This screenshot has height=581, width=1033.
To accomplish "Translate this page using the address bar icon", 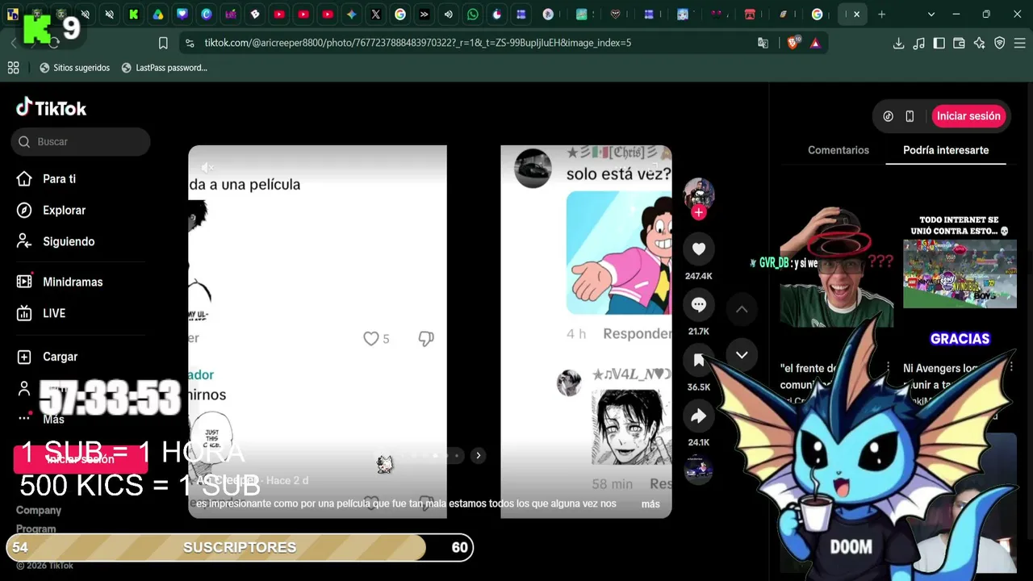I will click(763, 43).
